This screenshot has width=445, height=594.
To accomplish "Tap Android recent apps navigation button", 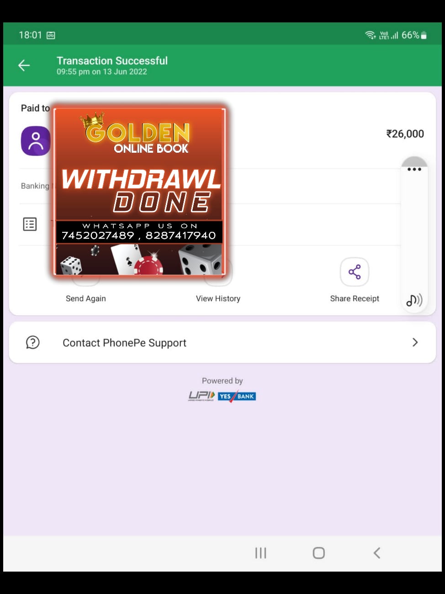I will pos(260,553).
